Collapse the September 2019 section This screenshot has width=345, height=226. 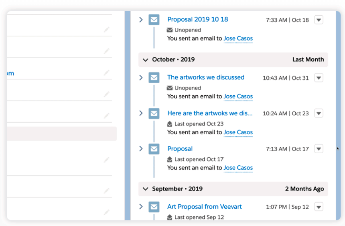(x=145, y=189)
